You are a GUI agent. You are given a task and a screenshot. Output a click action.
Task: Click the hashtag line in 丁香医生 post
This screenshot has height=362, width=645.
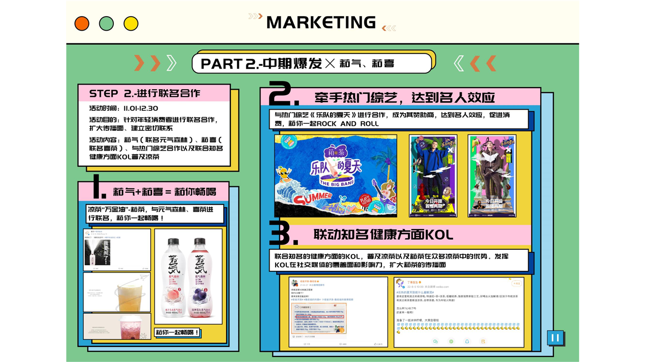416,293
